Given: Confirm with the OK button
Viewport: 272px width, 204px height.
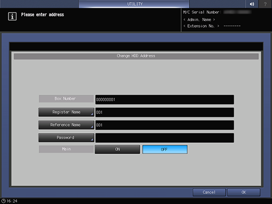Looking at the screenshot, I should pyautogui.click(x=244, y=192).
